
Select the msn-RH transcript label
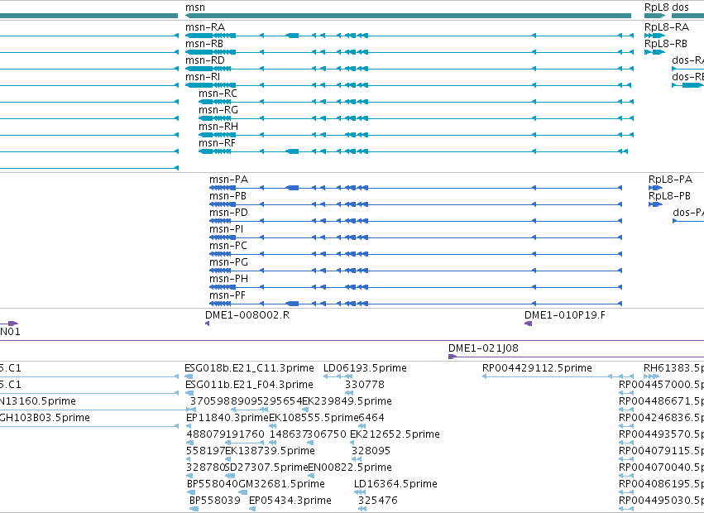pos(218,127)
